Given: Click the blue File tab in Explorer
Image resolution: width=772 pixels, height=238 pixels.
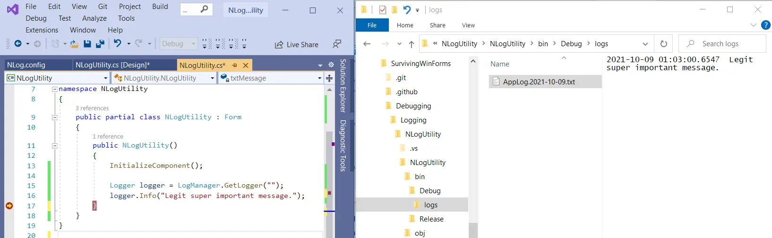Looking at the screenshot, I should pyautogui.click(x=372, y=25).
